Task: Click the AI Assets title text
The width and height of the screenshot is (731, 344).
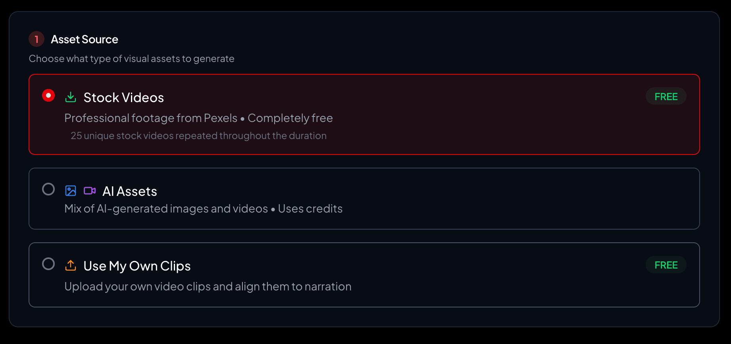Action: point(130,191)
